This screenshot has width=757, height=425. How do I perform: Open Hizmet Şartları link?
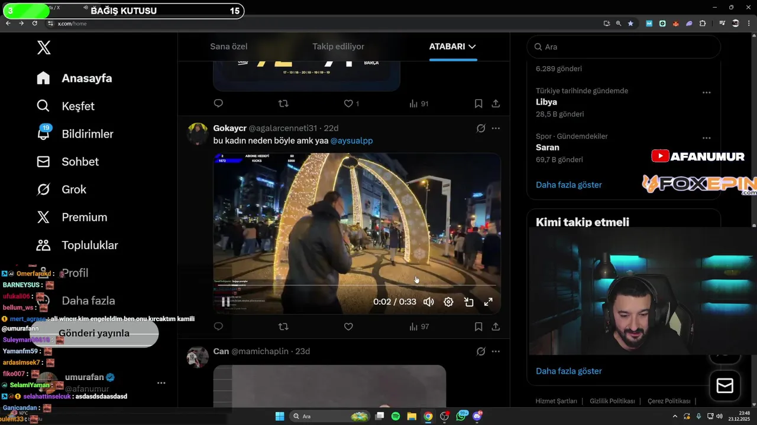556,401
